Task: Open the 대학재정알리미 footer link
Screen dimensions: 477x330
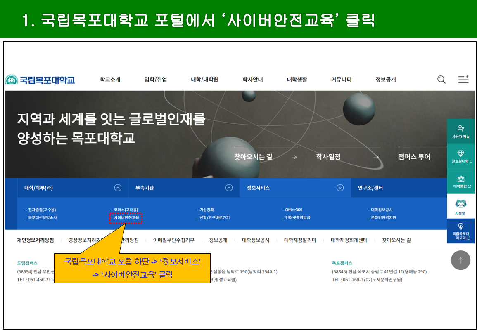Action: tap(300, 240)
